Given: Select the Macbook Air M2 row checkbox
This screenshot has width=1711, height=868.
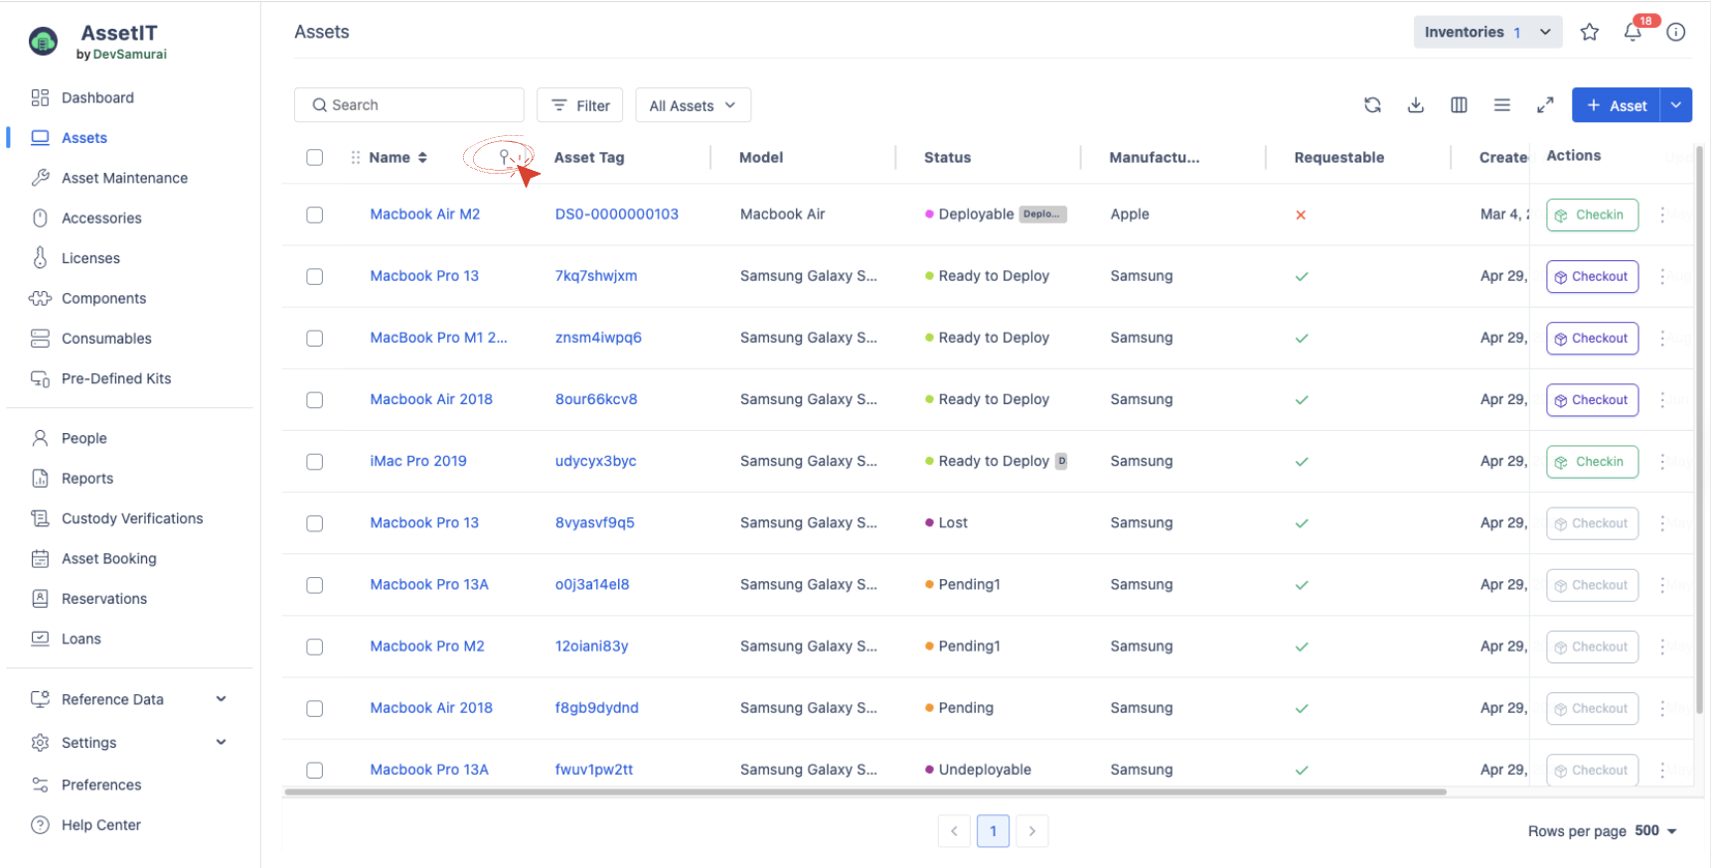Looking at the screenshot, I should pos(315,215).
